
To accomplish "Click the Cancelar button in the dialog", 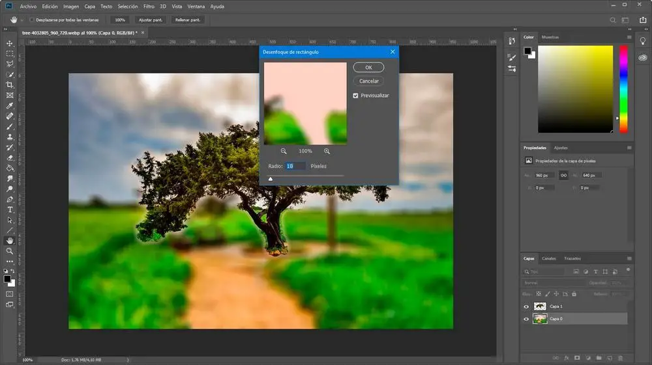I will coord(368,81).
